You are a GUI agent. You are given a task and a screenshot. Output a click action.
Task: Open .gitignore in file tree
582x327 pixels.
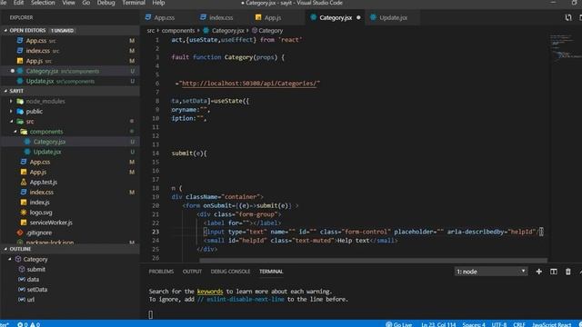[39, 233]
